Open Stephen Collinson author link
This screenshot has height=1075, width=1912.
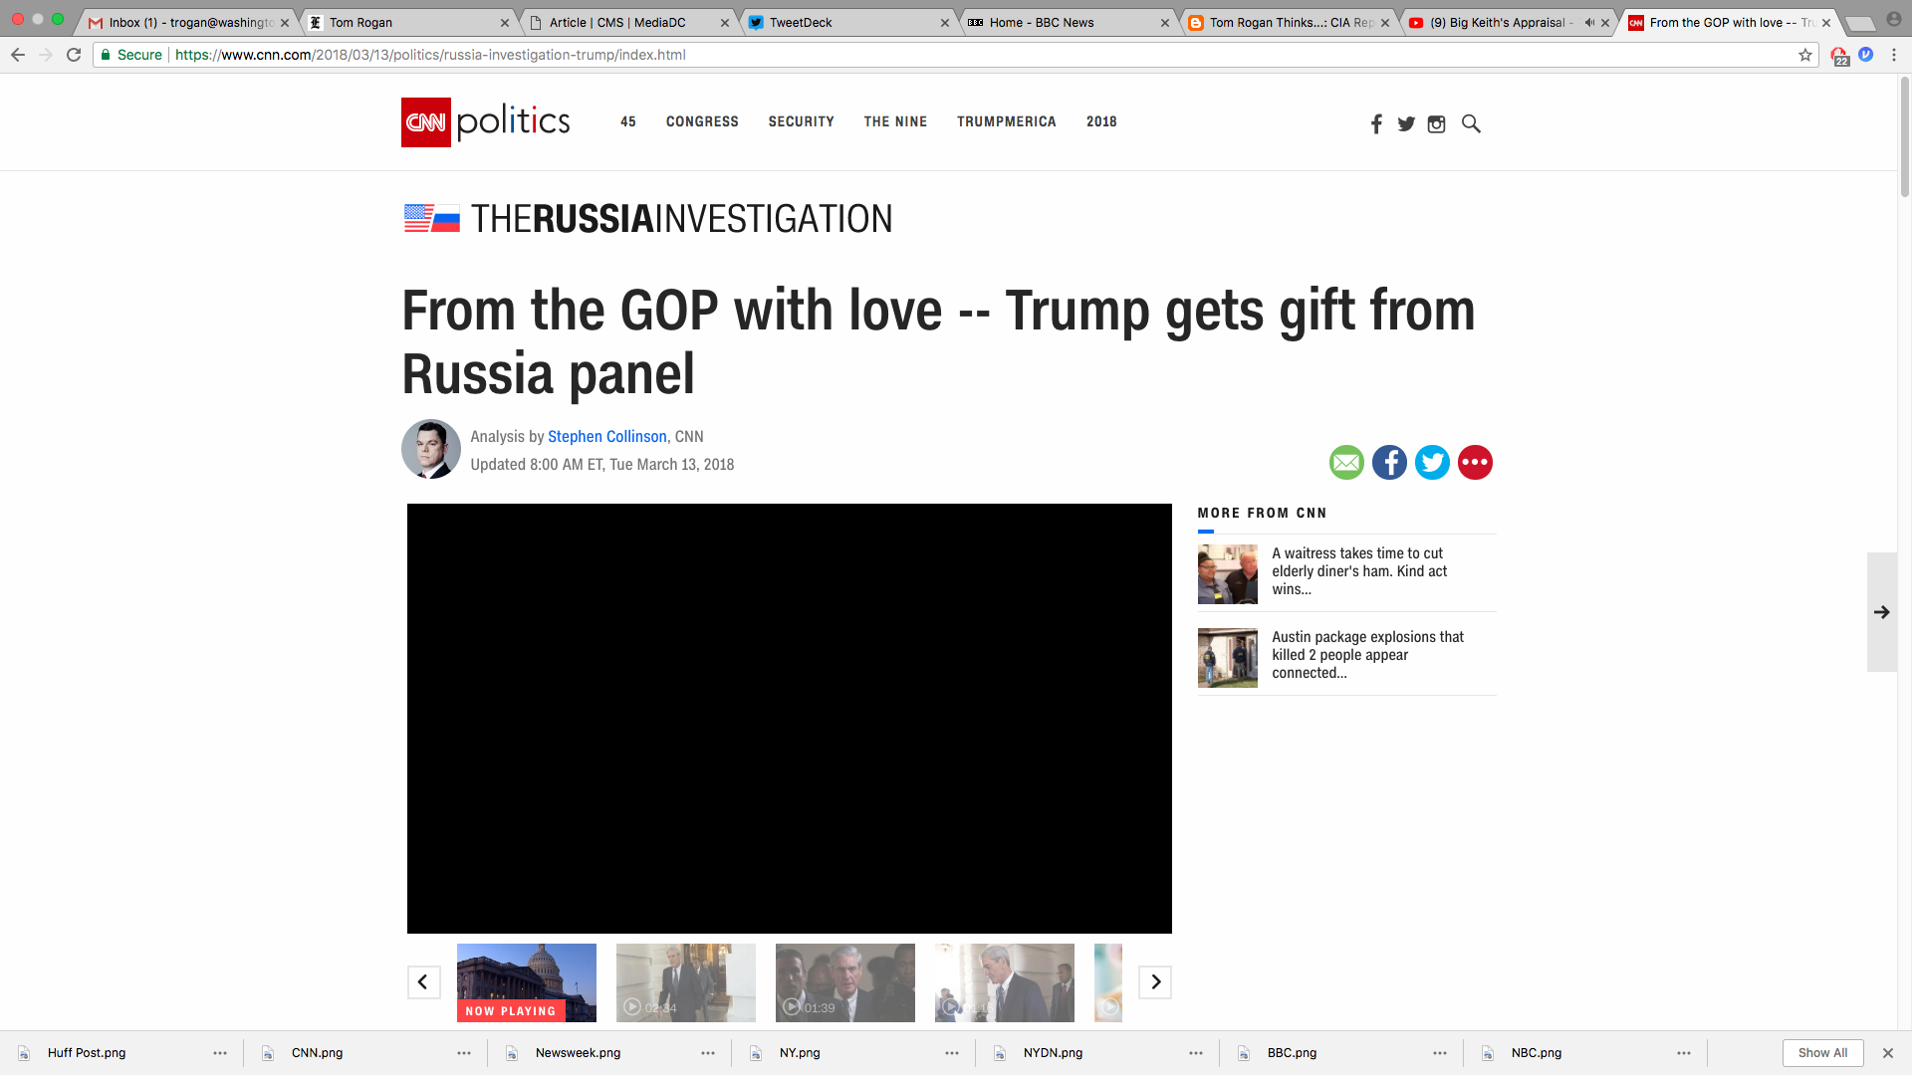(x=607, y=437)
